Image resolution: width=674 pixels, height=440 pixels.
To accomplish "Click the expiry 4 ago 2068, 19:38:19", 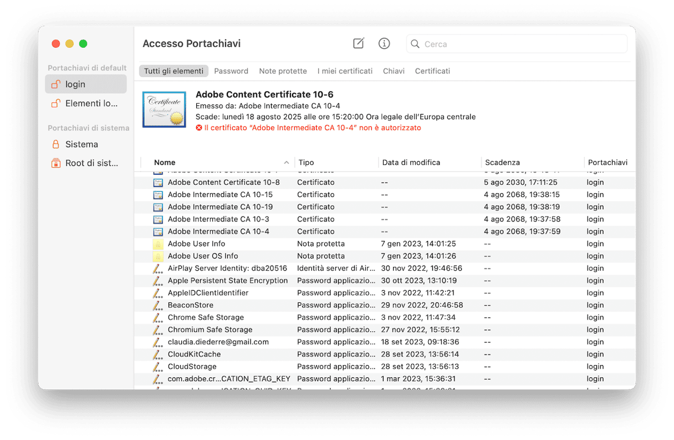I will click(x=522, y=207).
